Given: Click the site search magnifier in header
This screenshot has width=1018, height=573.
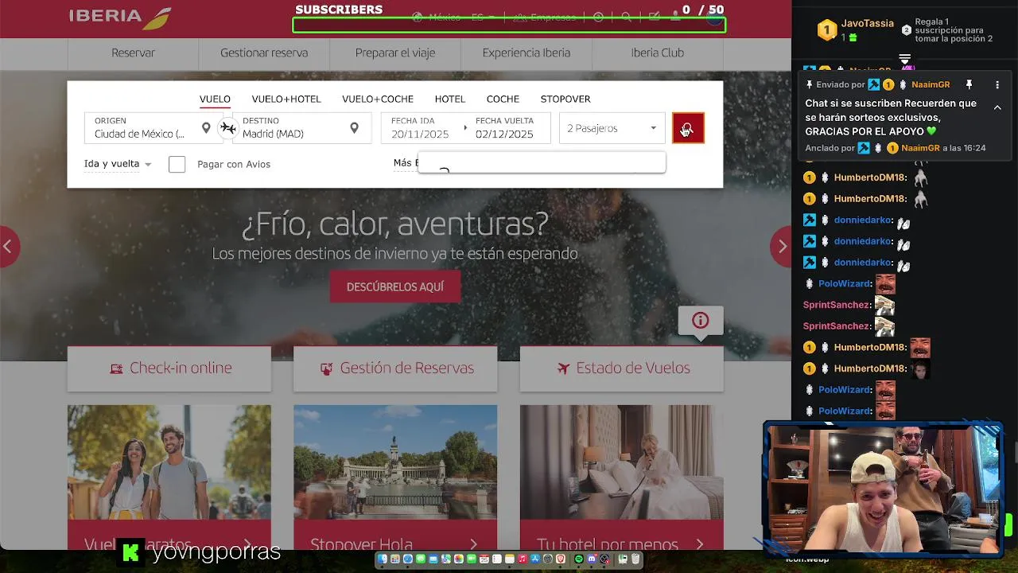Looking at the screenshot, I should coord(627,17).
